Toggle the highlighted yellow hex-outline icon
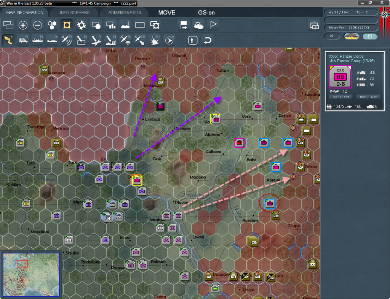This screenshot has width=390, height=299. point(67,25)
